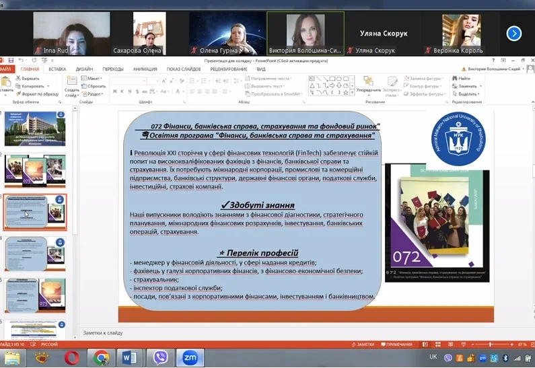Toggle the Notes (Заметки) pane in status bar

coord(364,344)
